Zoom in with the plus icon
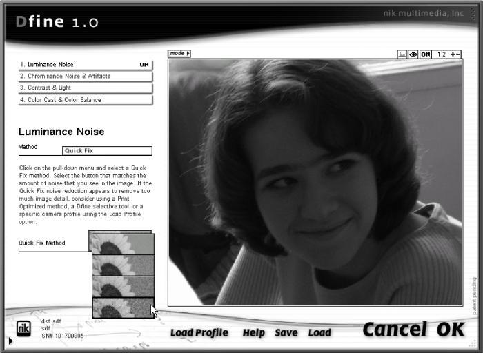The image size is (483, 353). [453, 54]
